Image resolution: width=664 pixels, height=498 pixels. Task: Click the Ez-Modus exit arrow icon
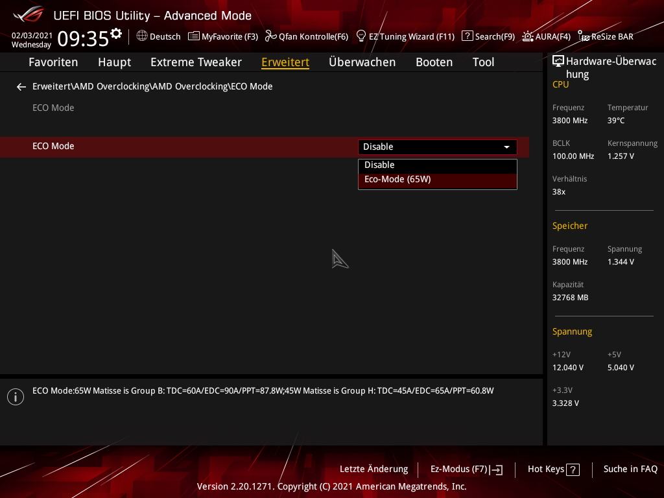coord(496,469)
